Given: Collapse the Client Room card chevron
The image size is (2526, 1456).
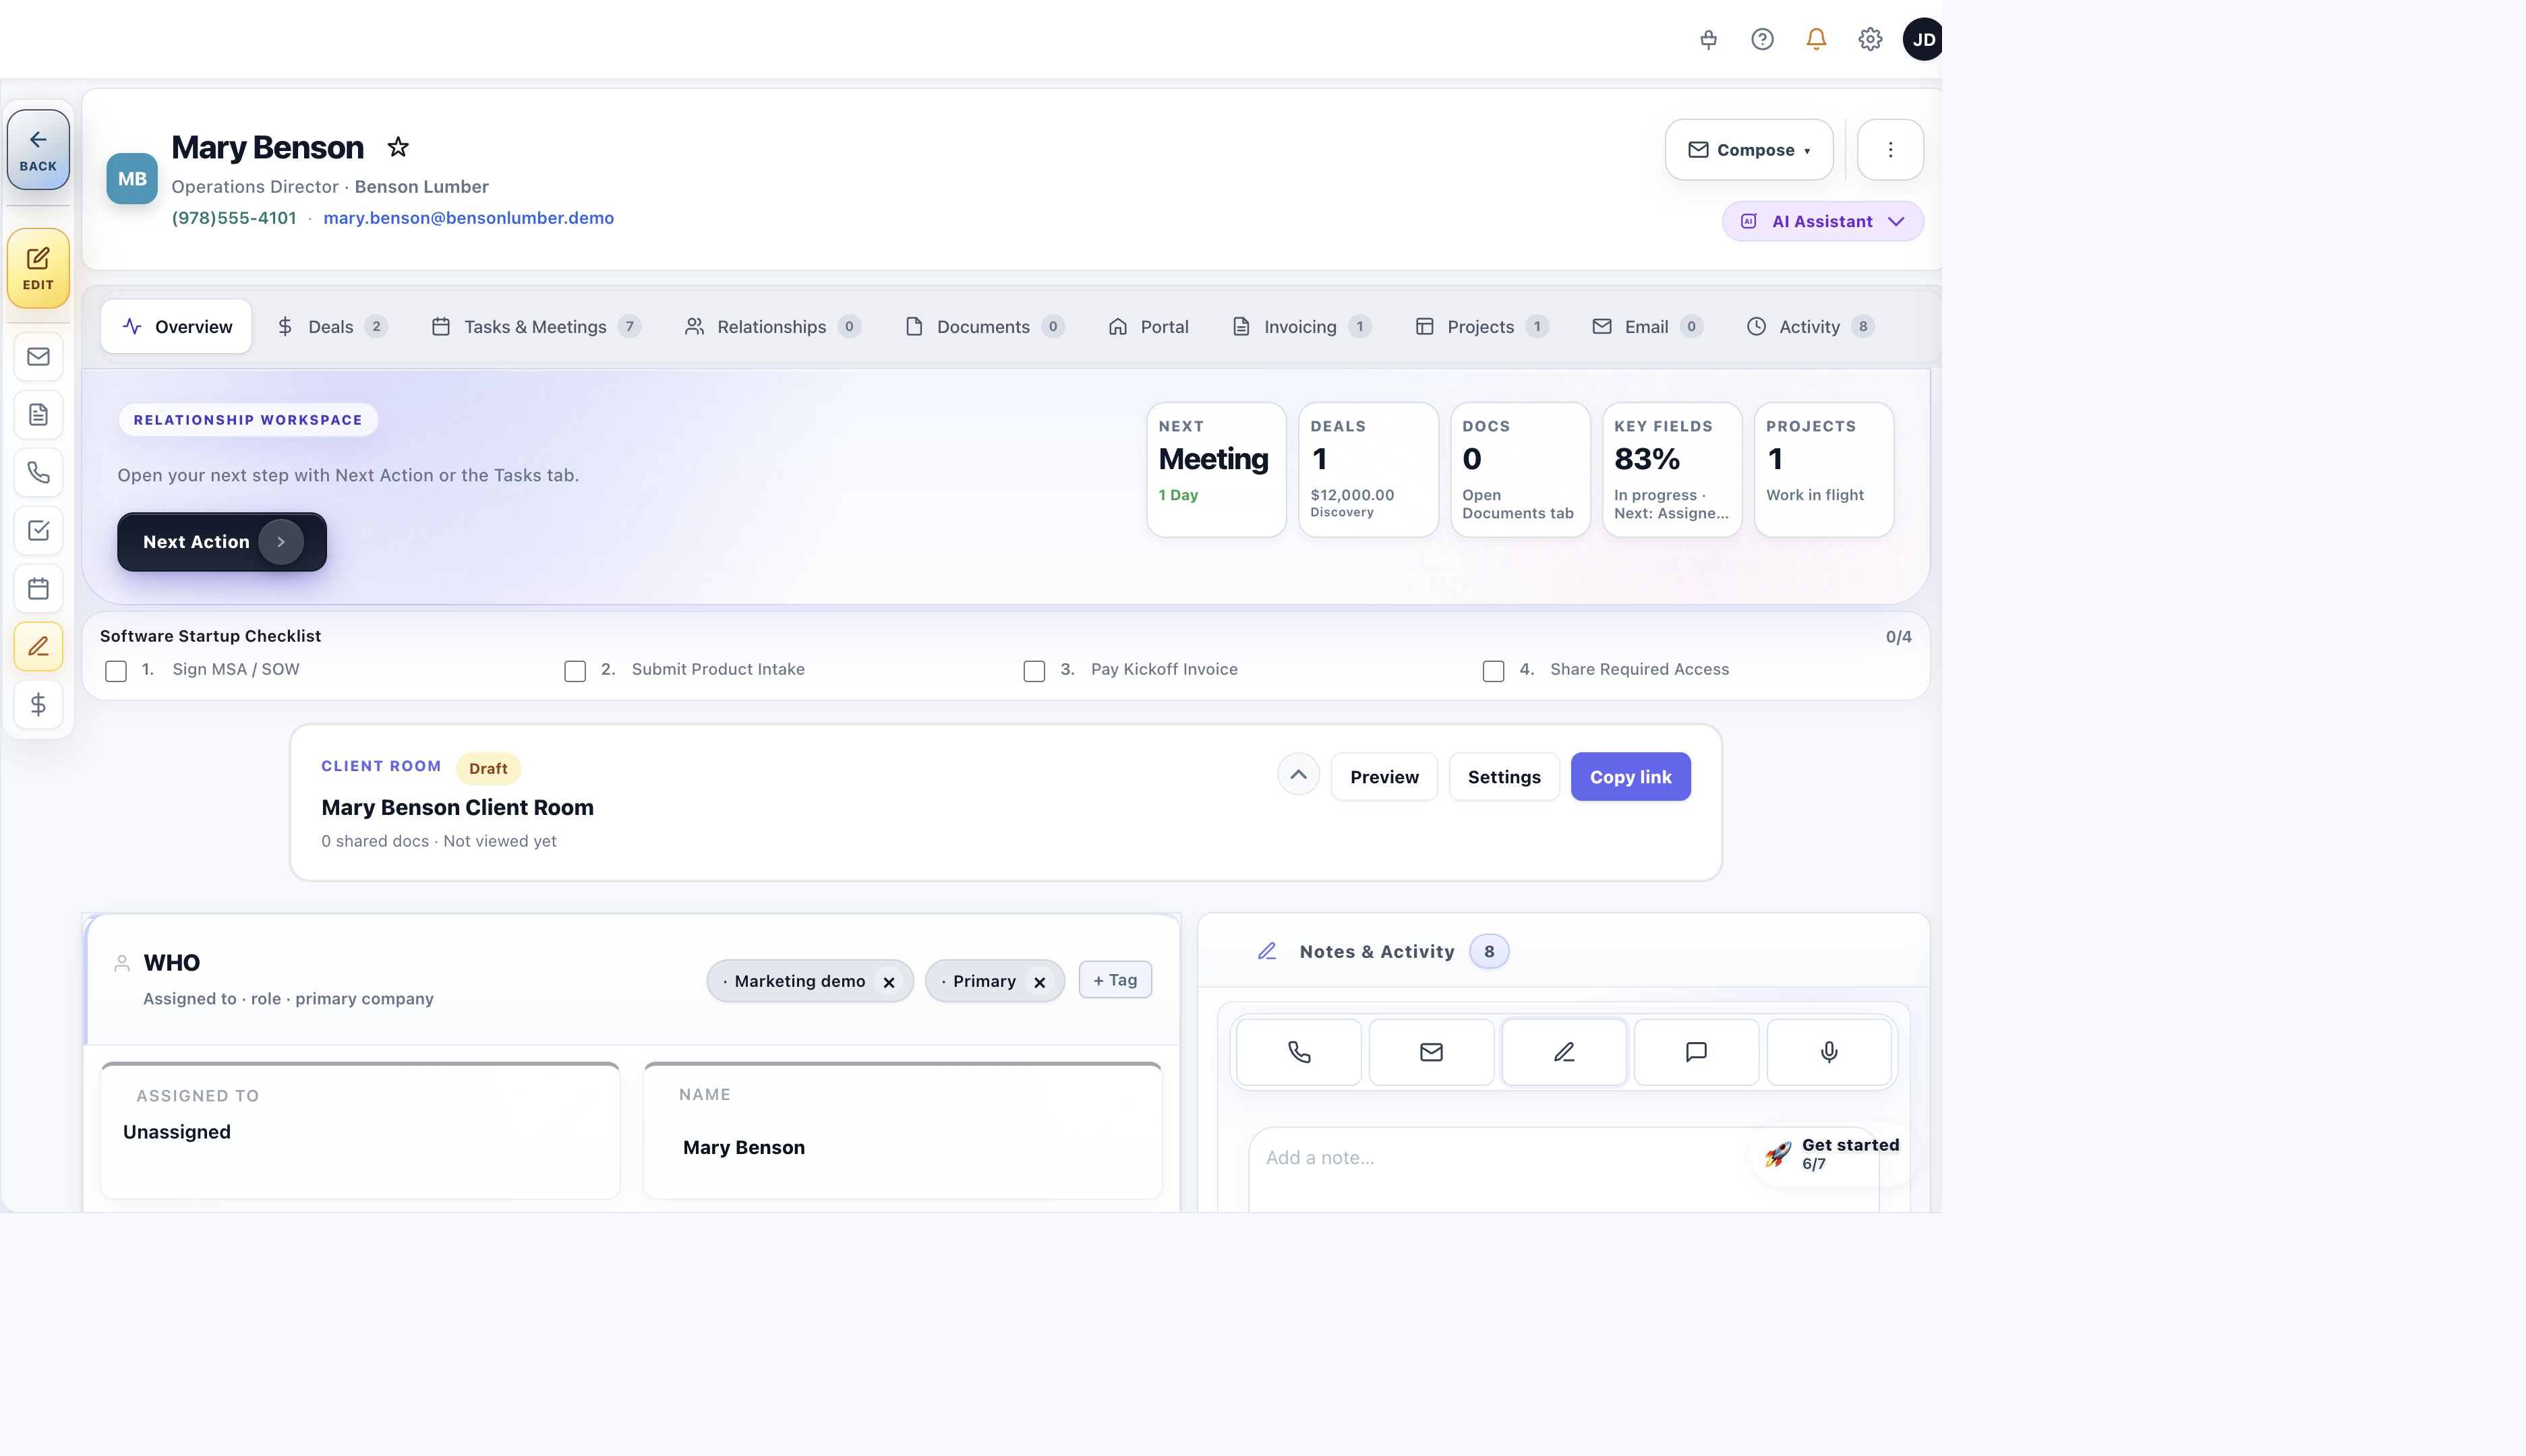Looking at the screenshot, I should pos(1297,774).
